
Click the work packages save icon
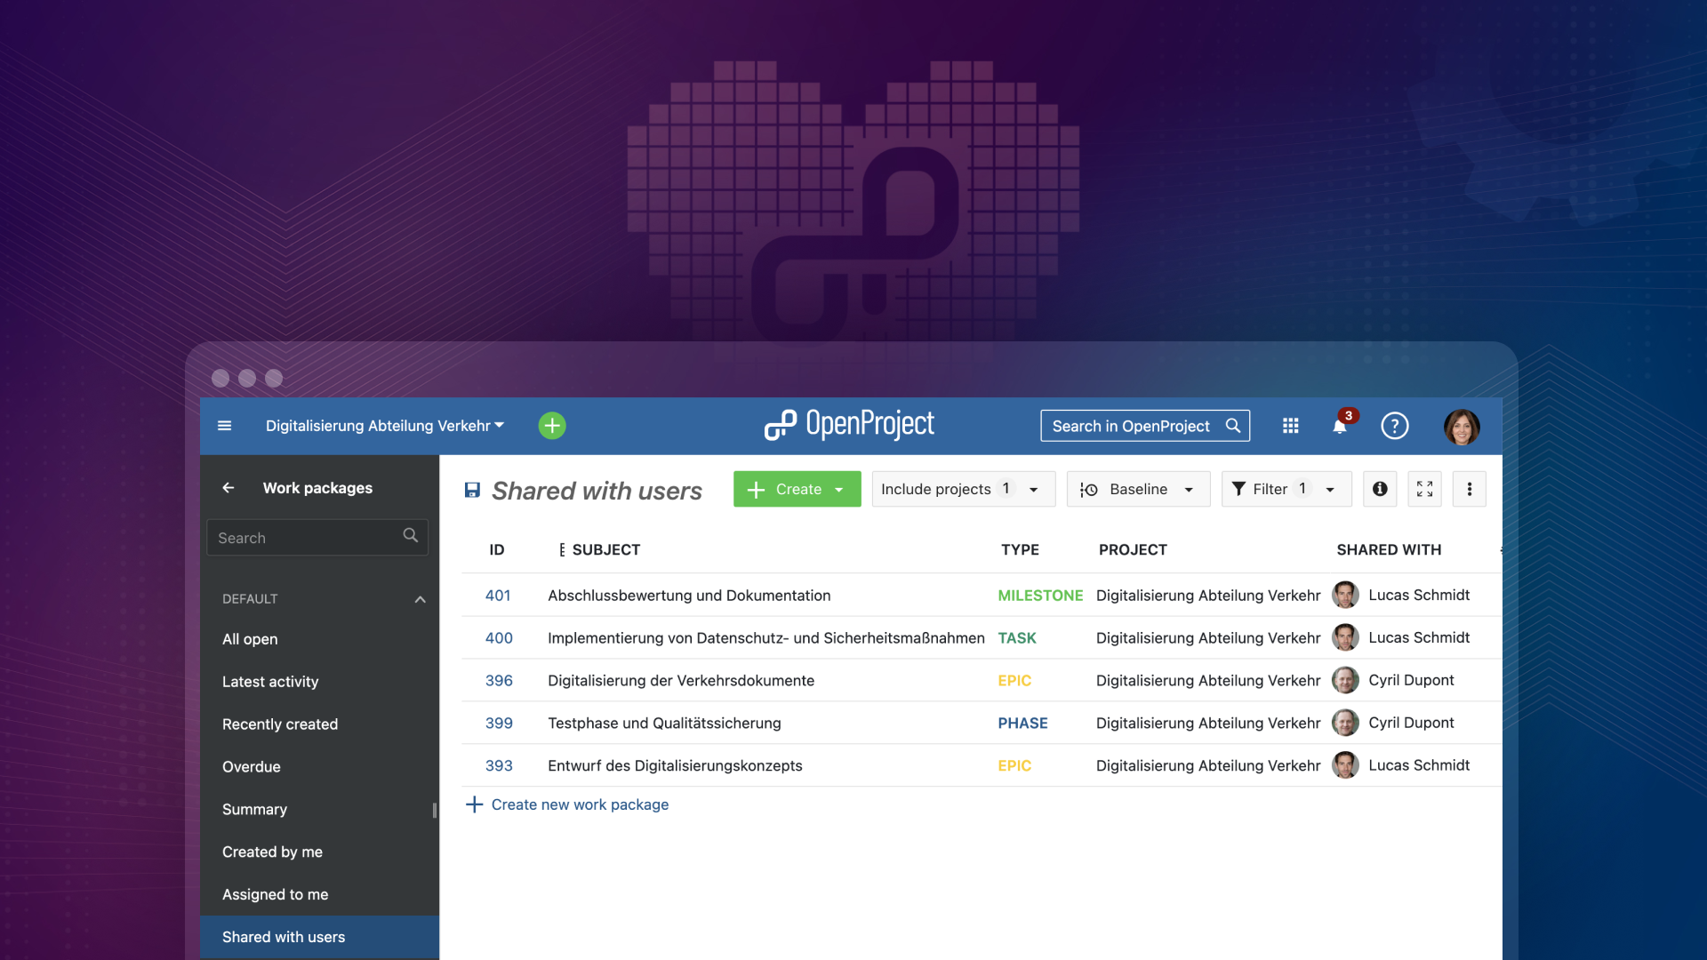click(470, 489)
